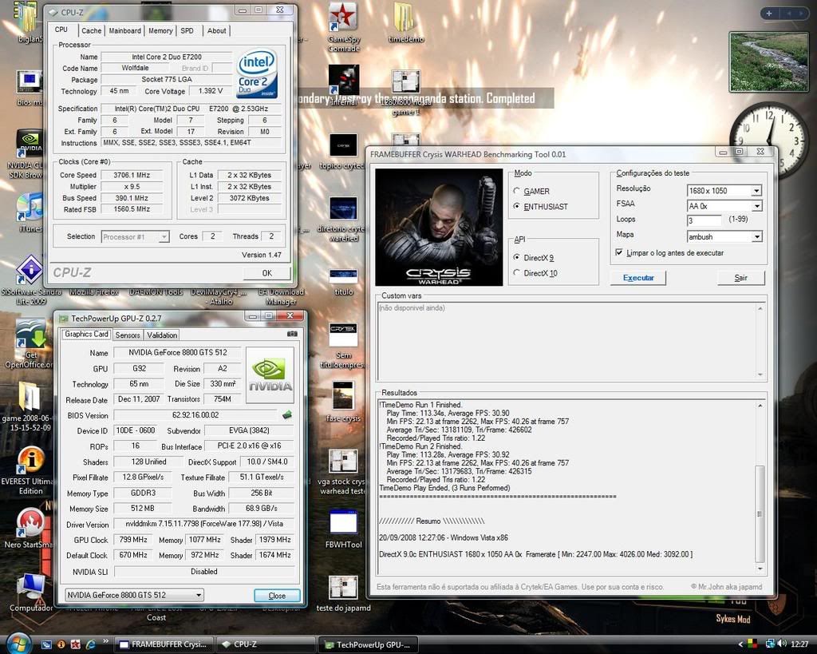This screenshot has width=817, height=654.
Task: Click the Windows Start orb
Action: pyautogui.click(x=18, y=643)
